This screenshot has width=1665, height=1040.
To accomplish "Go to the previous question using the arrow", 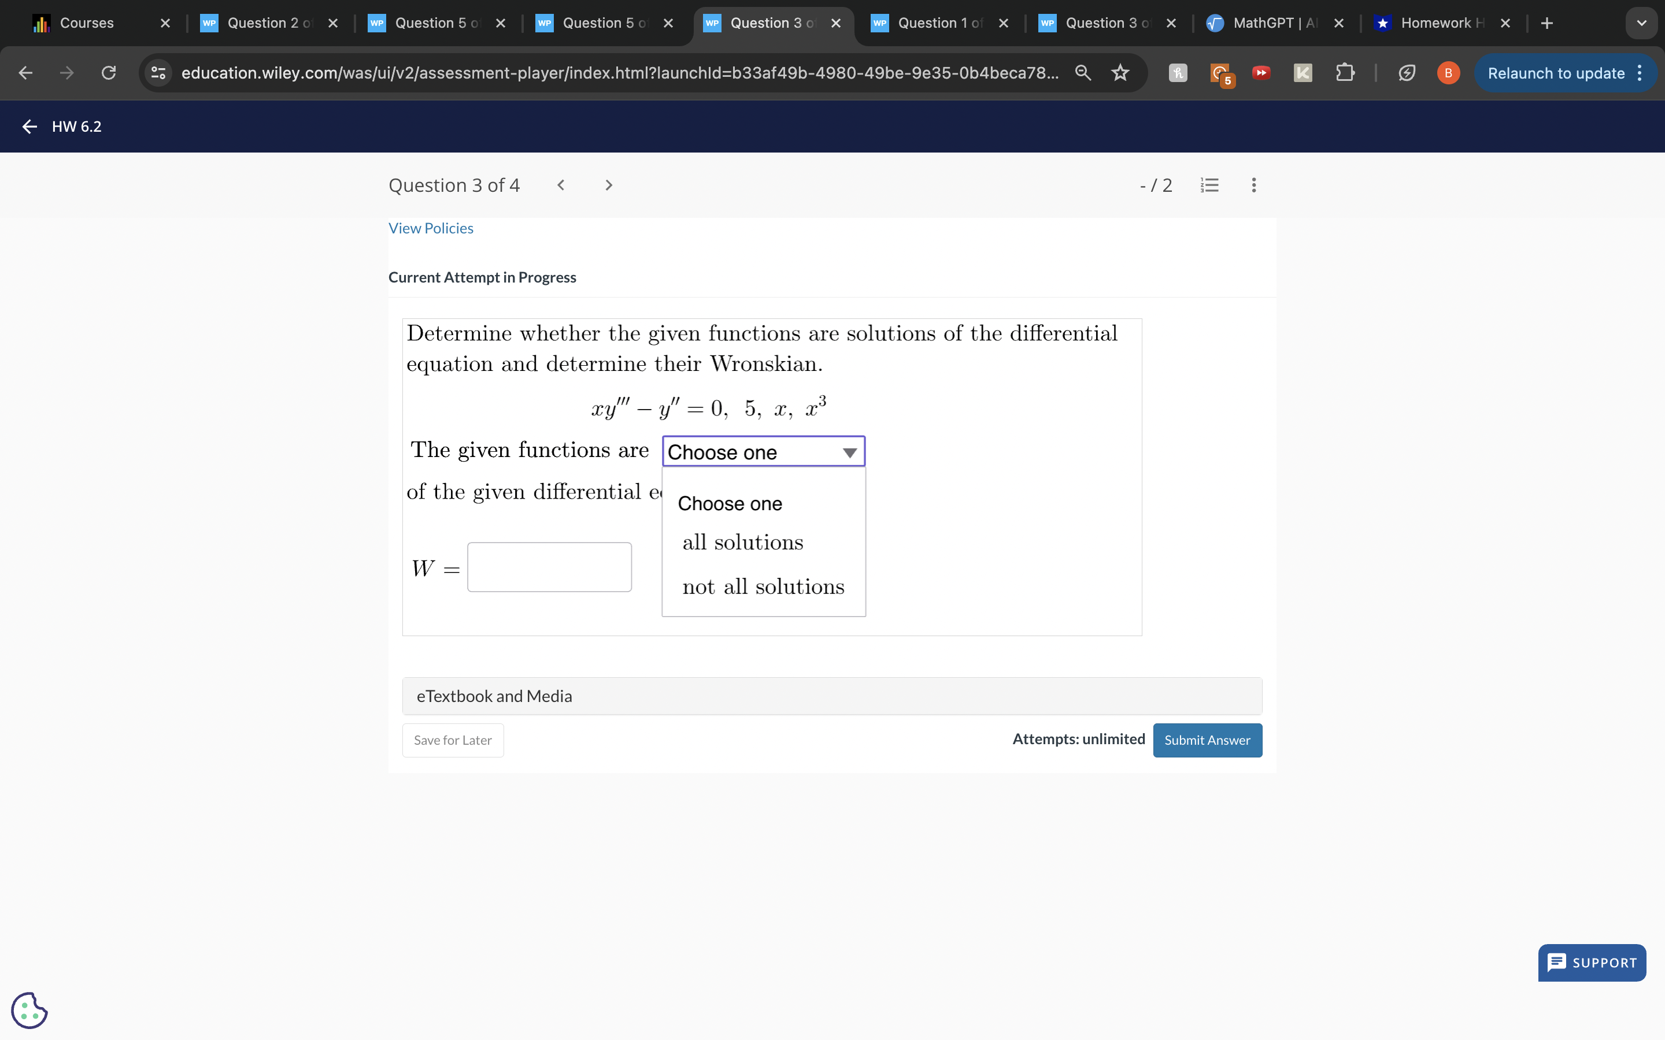I will pyautogui.click(x=561, y=184).
